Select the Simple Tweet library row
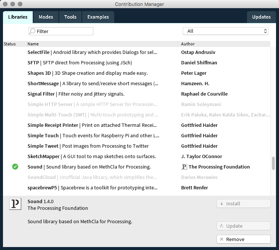This screenshot has height=250, width=279. [x=137, y=146]
